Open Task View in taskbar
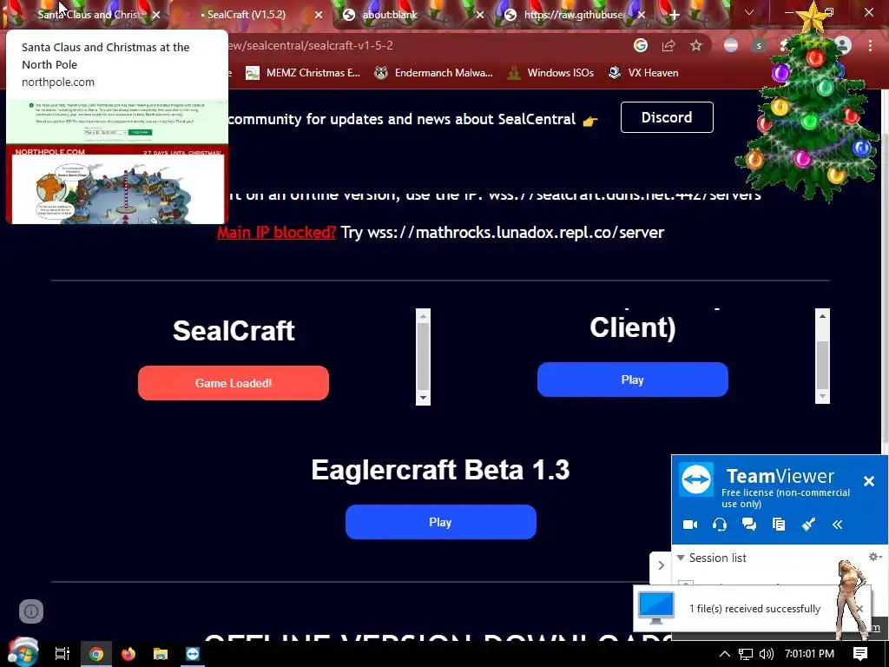The width and height of the screenshot is (889, 667). (x=63, y=654)
